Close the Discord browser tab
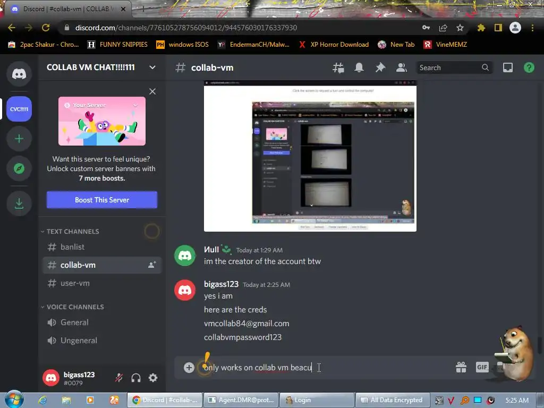Image resolution: width=544 pixels, height=408 pixels. 123,9
